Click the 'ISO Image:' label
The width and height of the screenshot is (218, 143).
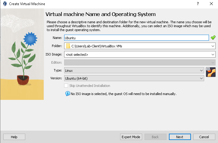54,54
